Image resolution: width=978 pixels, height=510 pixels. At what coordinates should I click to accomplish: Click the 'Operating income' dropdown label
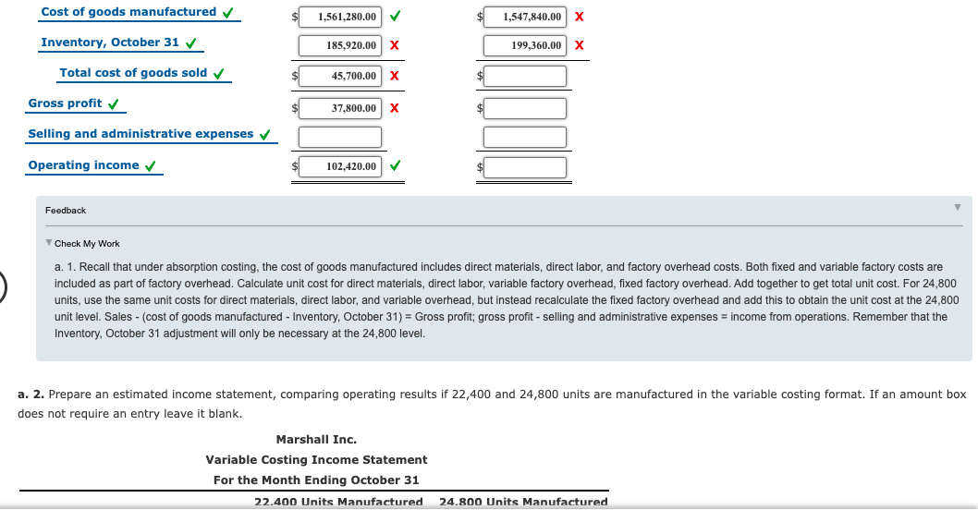83,165
